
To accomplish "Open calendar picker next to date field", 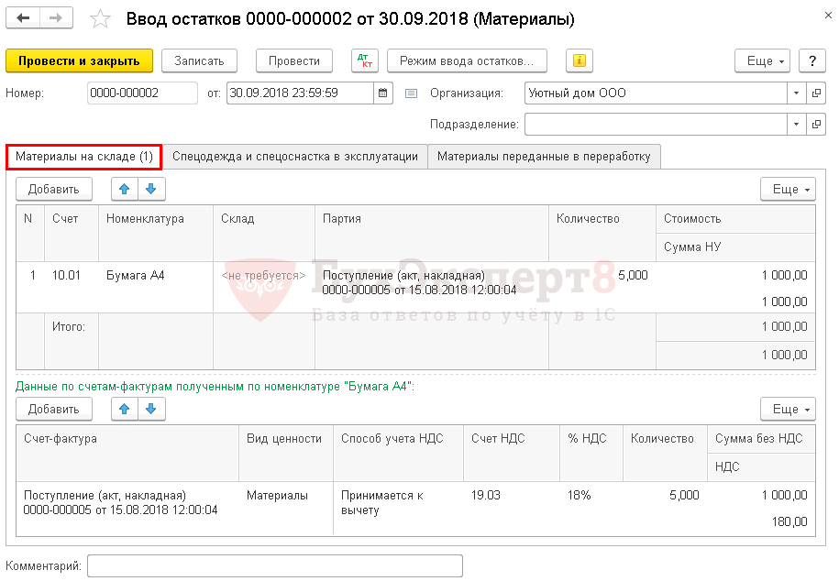I will (x=384, y=93).
